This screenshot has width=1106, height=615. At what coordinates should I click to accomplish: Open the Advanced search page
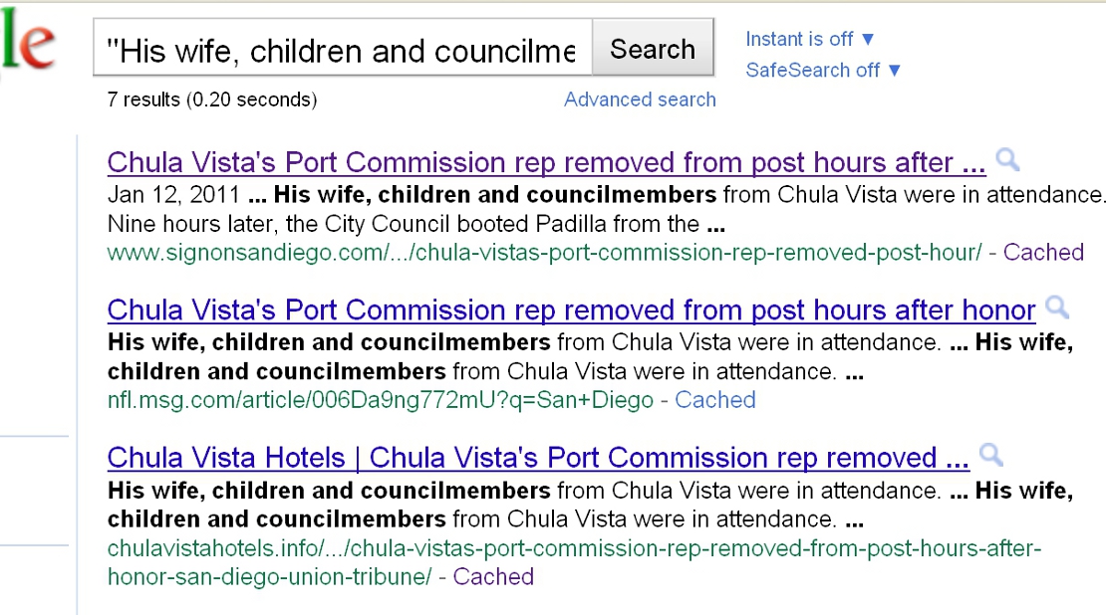640,100
